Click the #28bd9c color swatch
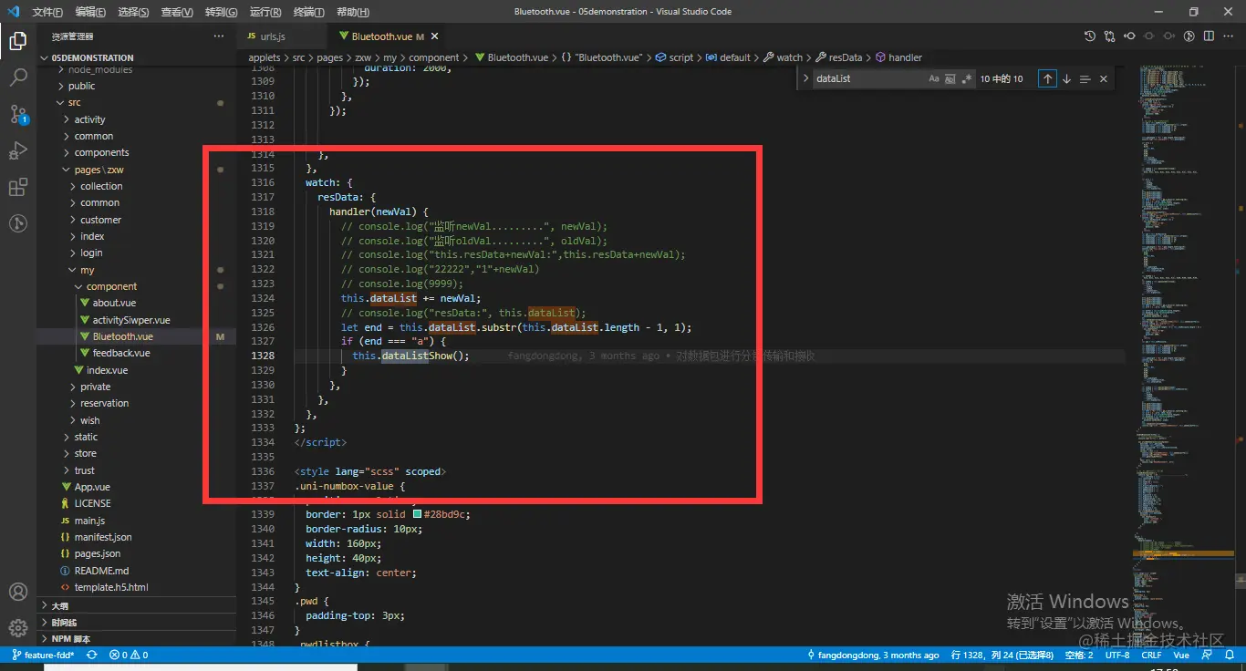The height and width of the screenshot is (671, 1246). pos(418,514)
